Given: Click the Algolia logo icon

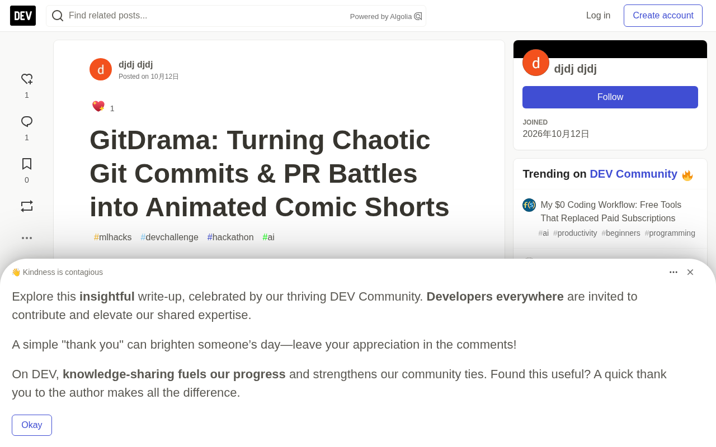Looking at the screenshot, I should [x=418, y=16].
